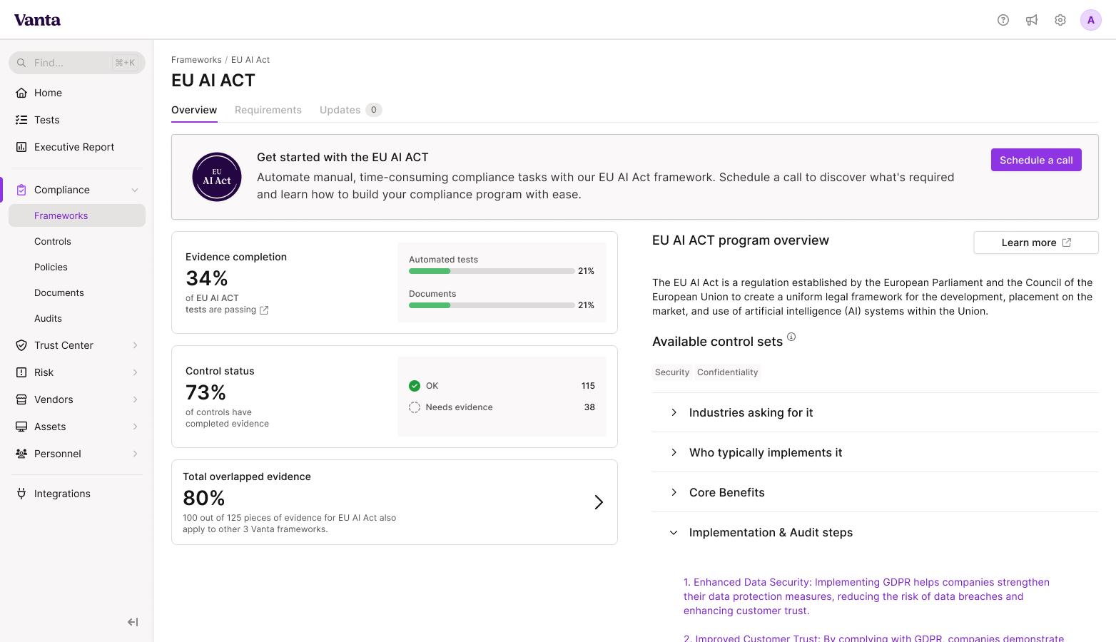
Task: Expand the Vendors chevron
Action: [x=135, y=399]
